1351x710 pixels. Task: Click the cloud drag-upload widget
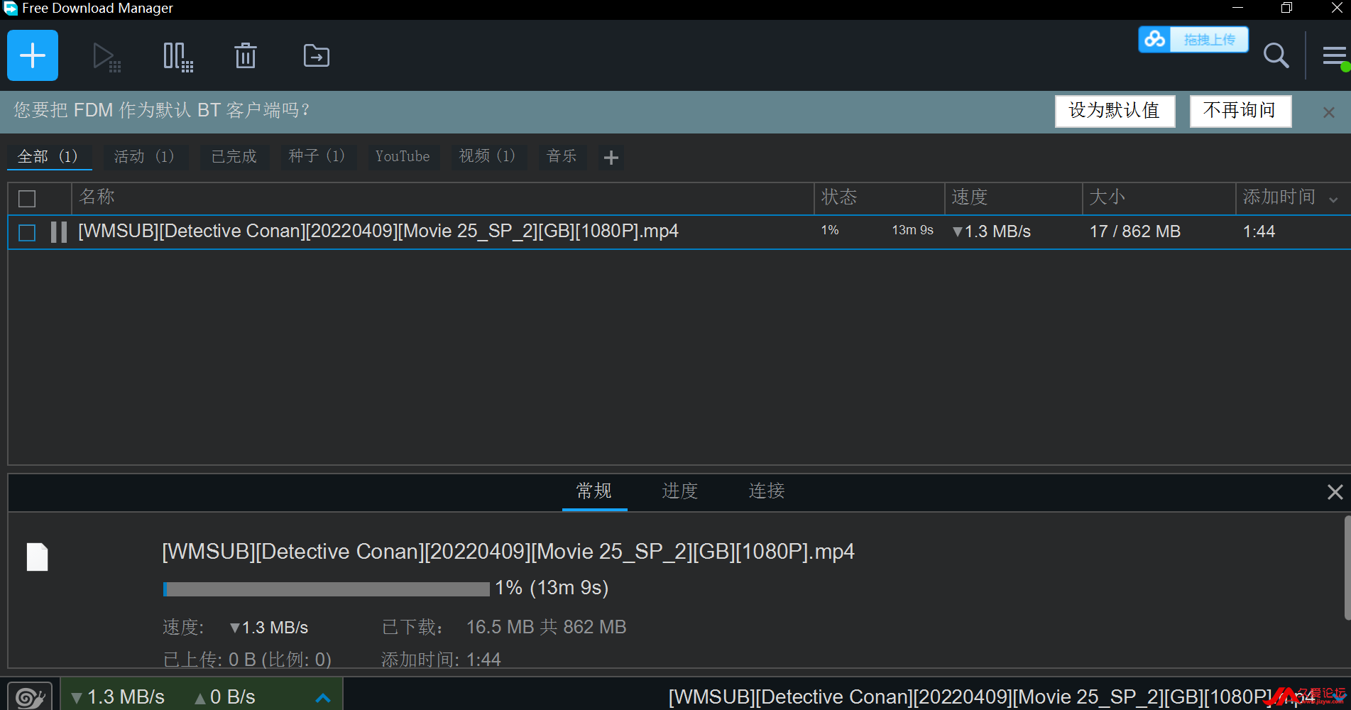click(1193, 39)
